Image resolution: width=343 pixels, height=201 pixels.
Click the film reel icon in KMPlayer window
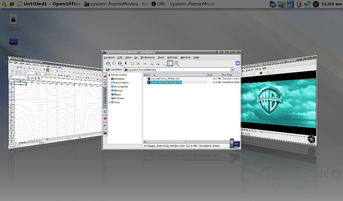point(311,139)
